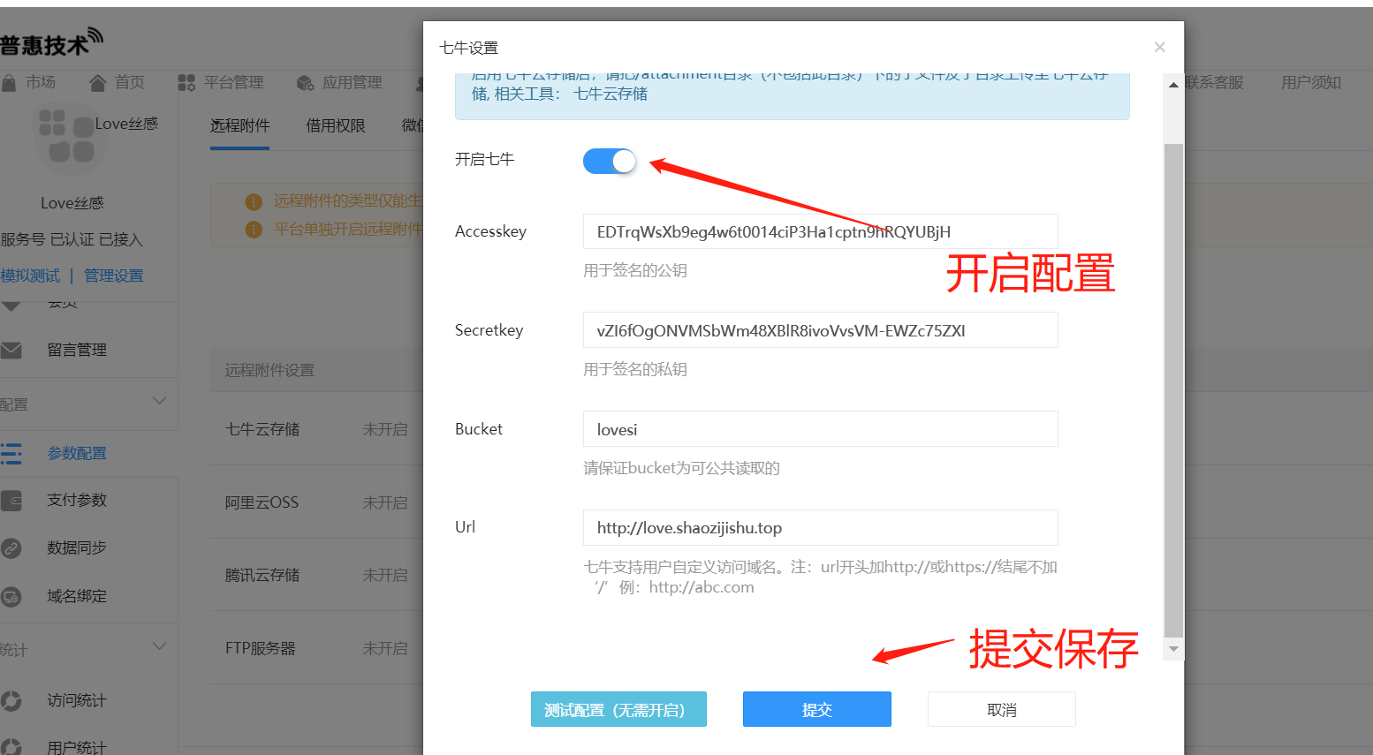This screenshot has width=1373, height=755.
Task: Go to 首页 in the top navigation
Action: [130, 82]
